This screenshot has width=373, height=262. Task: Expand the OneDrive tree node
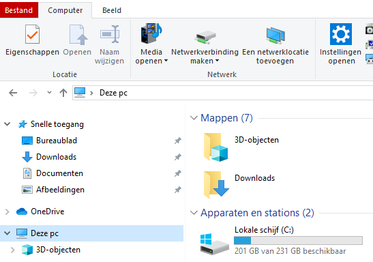tap(8, 212)
